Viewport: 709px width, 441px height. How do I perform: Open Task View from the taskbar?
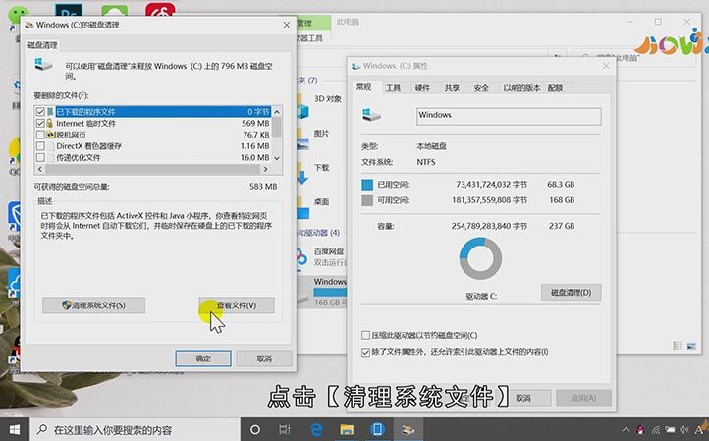coord(285,429)
